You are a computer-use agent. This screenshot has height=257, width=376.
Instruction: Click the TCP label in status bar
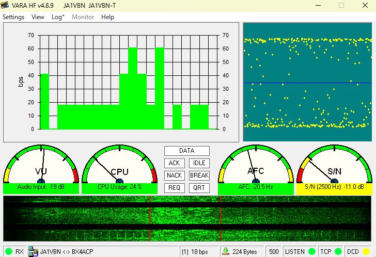(x=325, y=252)
